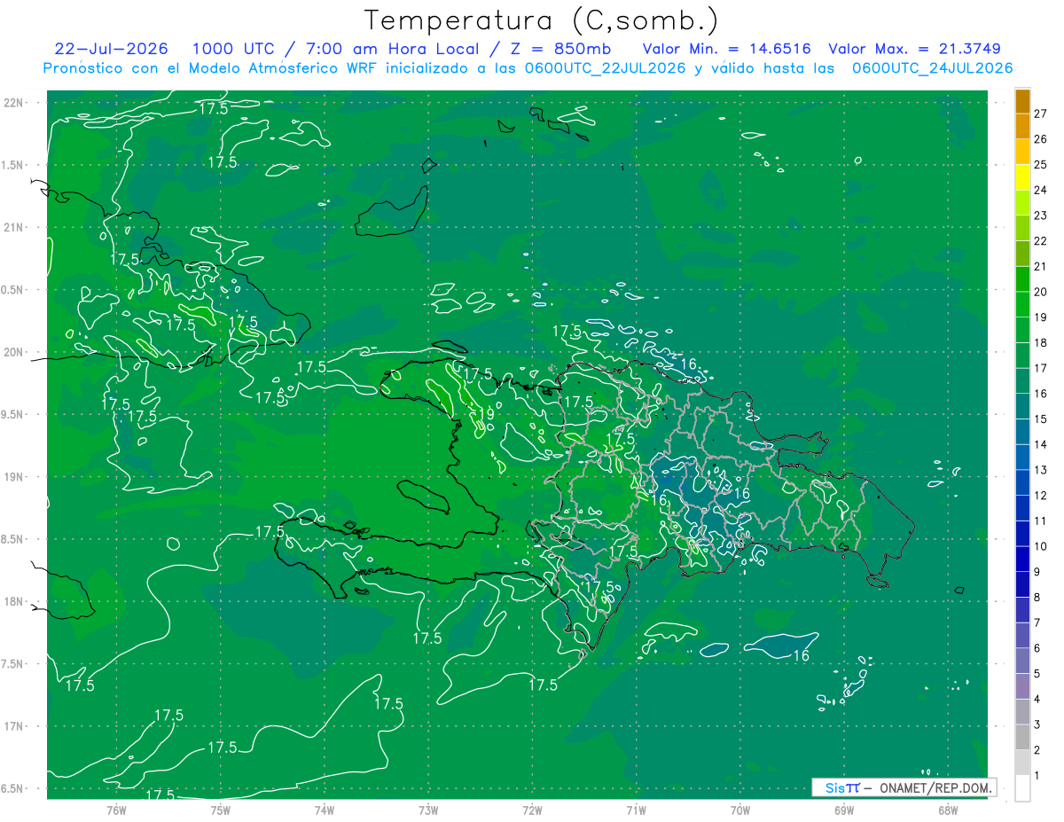Click the '0600UTC_24JUL2026' valid-until timestamp

(x=933, y=68)
